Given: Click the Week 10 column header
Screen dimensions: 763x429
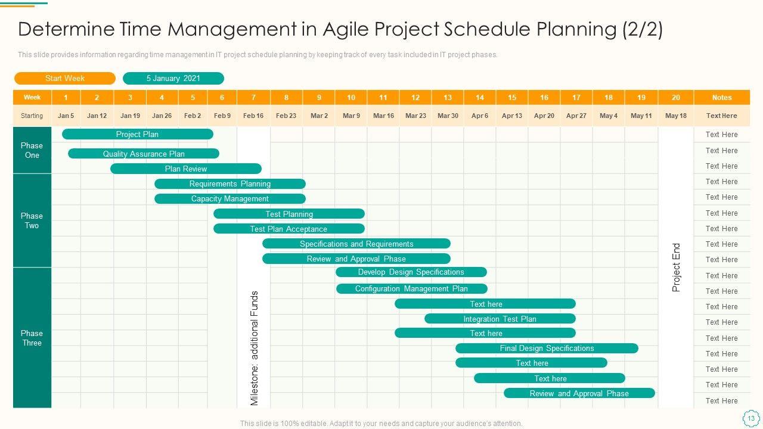Looking at the screenshot, I should 351,97.
